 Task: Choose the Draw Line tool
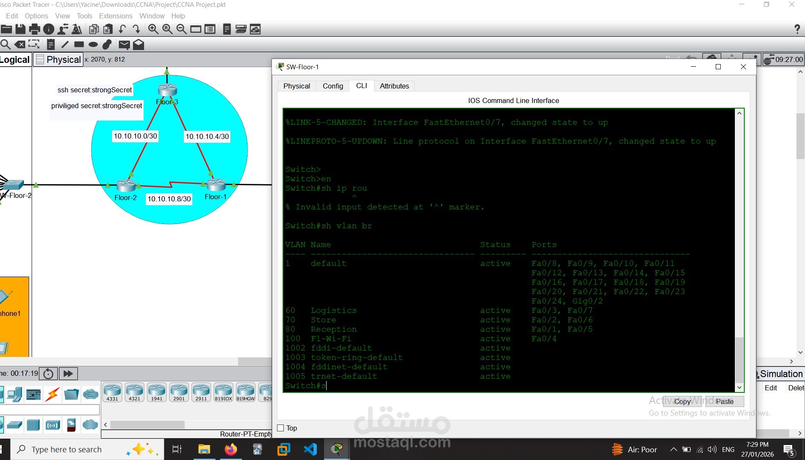pyautogui.click(x=65, y=44)
